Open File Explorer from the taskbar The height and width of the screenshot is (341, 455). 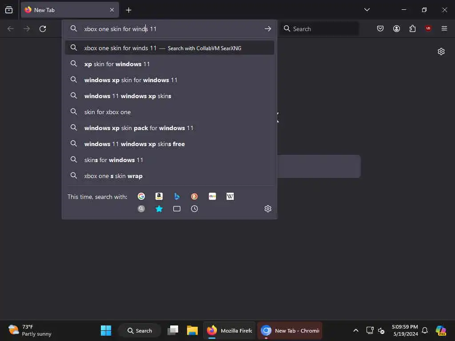(x=192, y=330)
